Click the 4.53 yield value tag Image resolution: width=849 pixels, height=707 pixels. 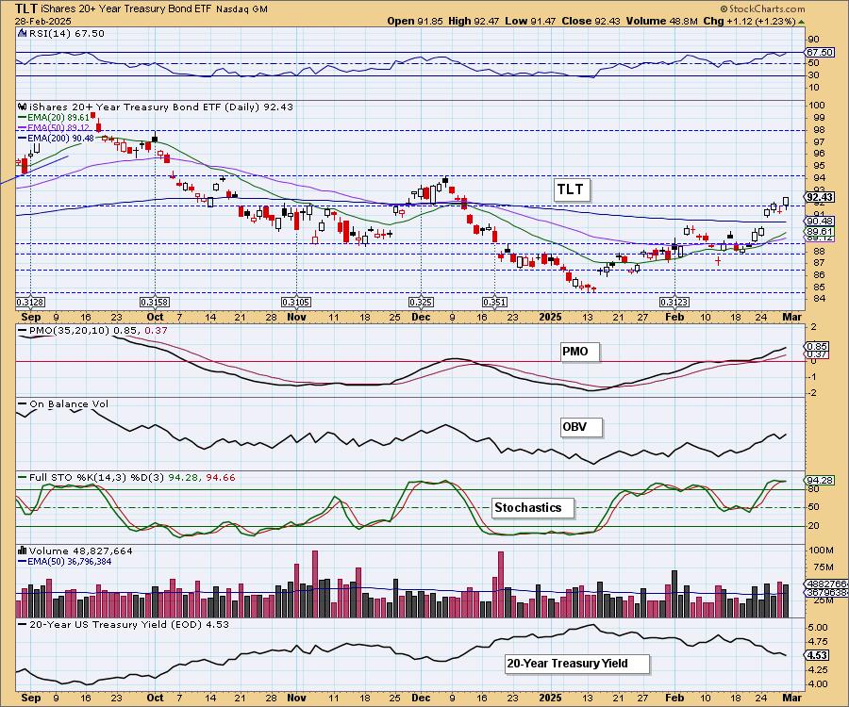click(817, 655)
